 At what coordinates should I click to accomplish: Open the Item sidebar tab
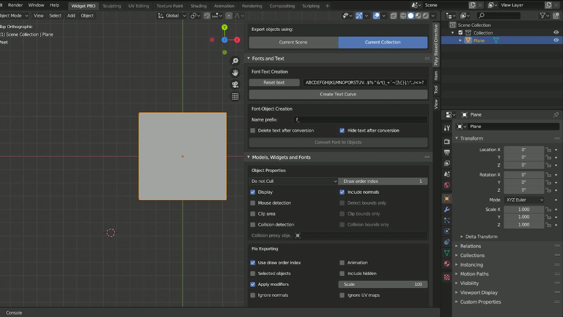436,75
